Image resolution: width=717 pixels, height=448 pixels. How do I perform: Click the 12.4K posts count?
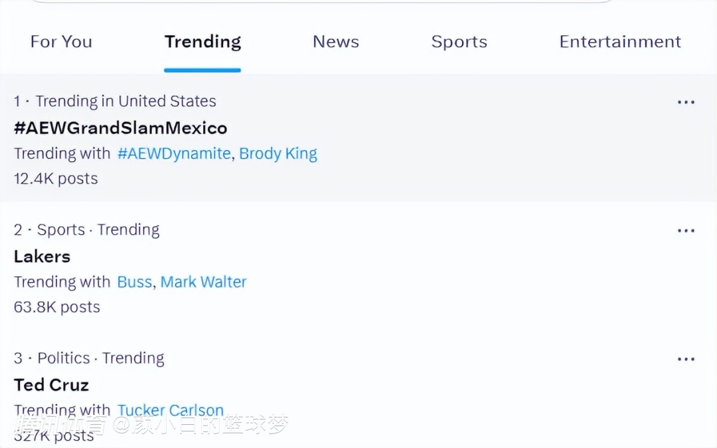tap(56, 179)
